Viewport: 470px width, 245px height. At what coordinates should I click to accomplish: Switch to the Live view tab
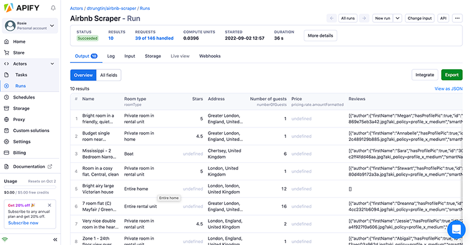click(x=180, y=56)
